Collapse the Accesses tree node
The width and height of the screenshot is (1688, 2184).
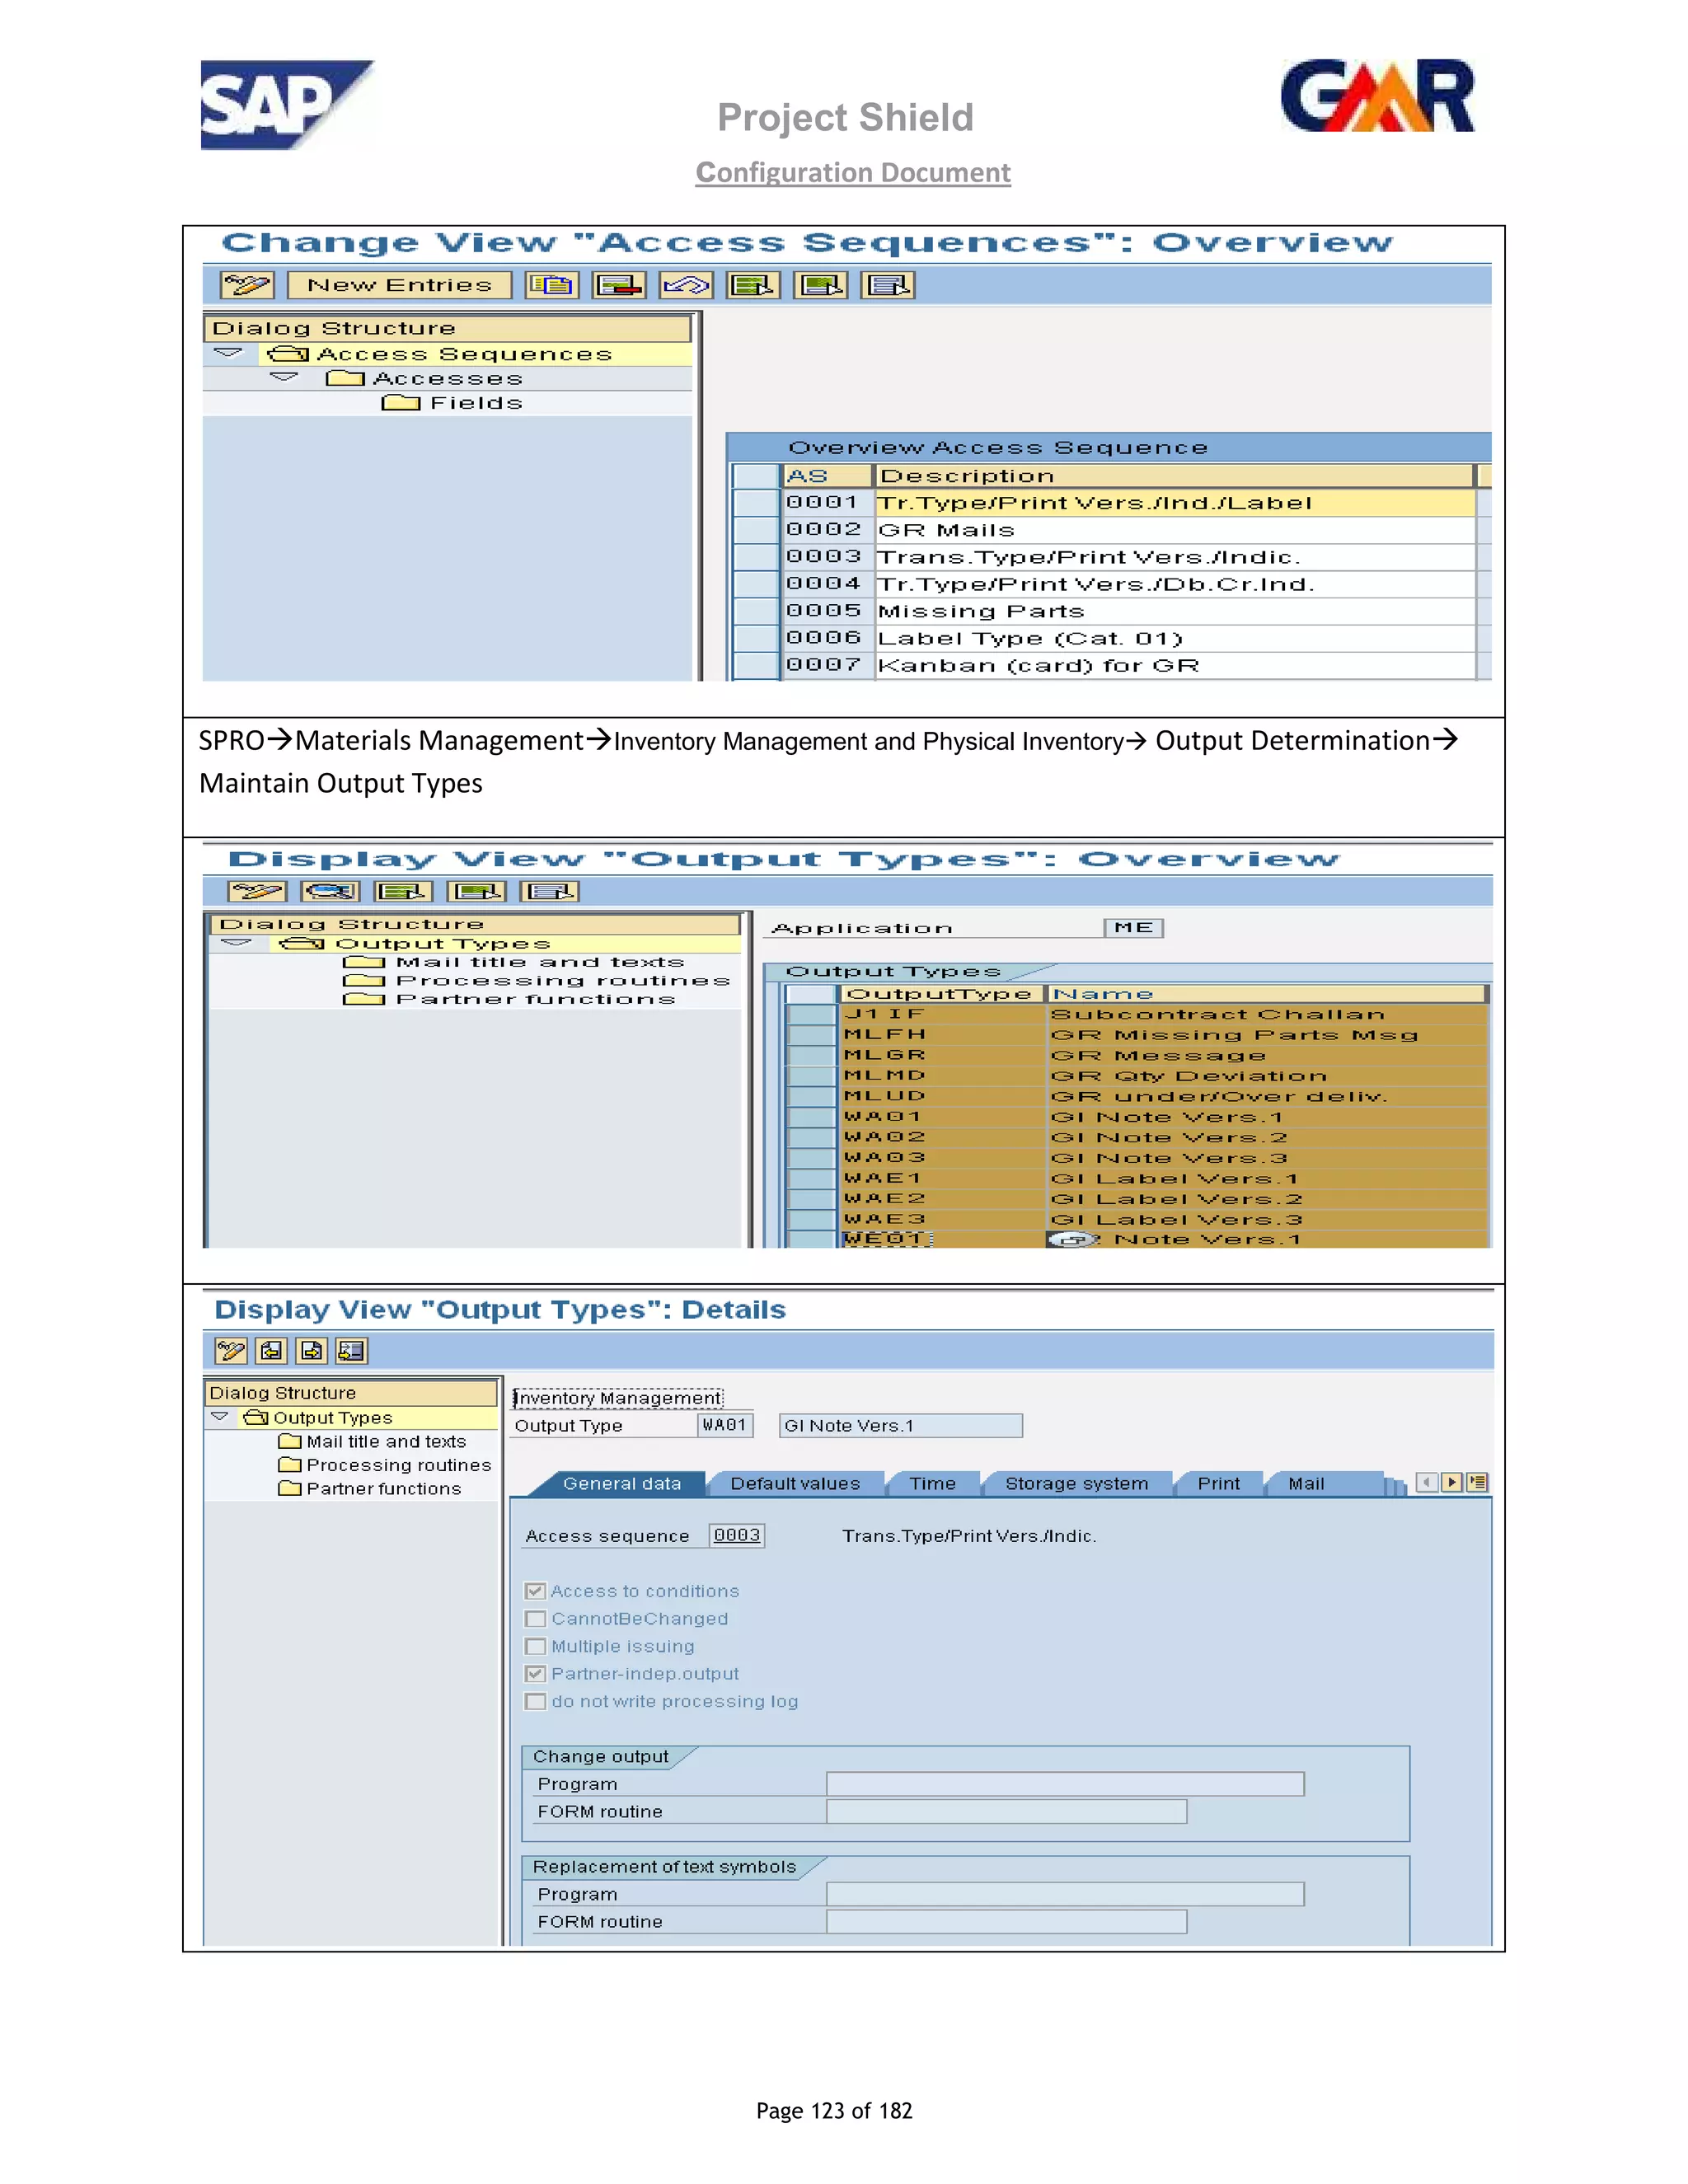tap(285, 377)
